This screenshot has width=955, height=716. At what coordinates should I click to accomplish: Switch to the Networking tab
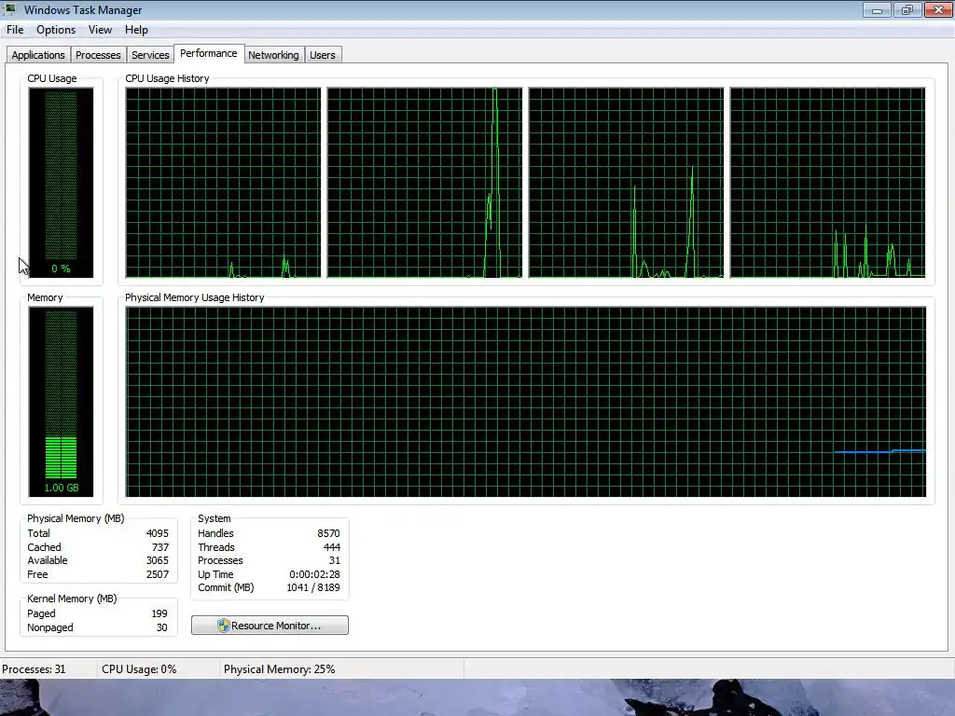click(273, 55)
